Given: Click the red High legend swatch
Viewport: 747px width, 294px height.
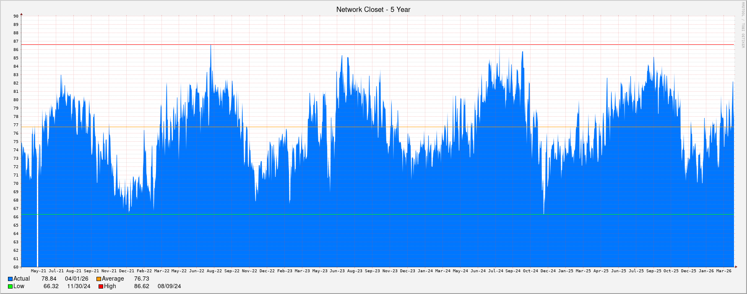Looking at the screenshot, I should click(x=101, y=286).
